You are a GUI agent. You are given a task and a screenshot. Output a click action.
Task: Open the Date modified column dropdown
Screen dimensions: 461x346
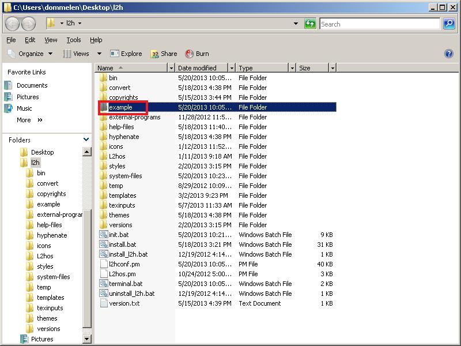coord(232,68)
